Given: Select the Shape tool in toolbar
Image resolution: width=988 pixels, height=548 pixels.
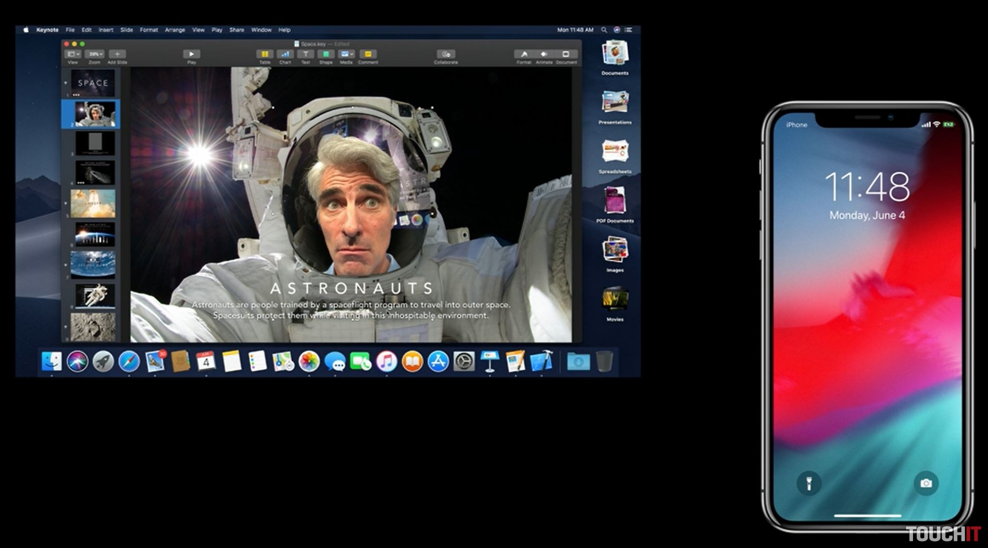Looking at the screenshot, I should click(x=326, y=54).
